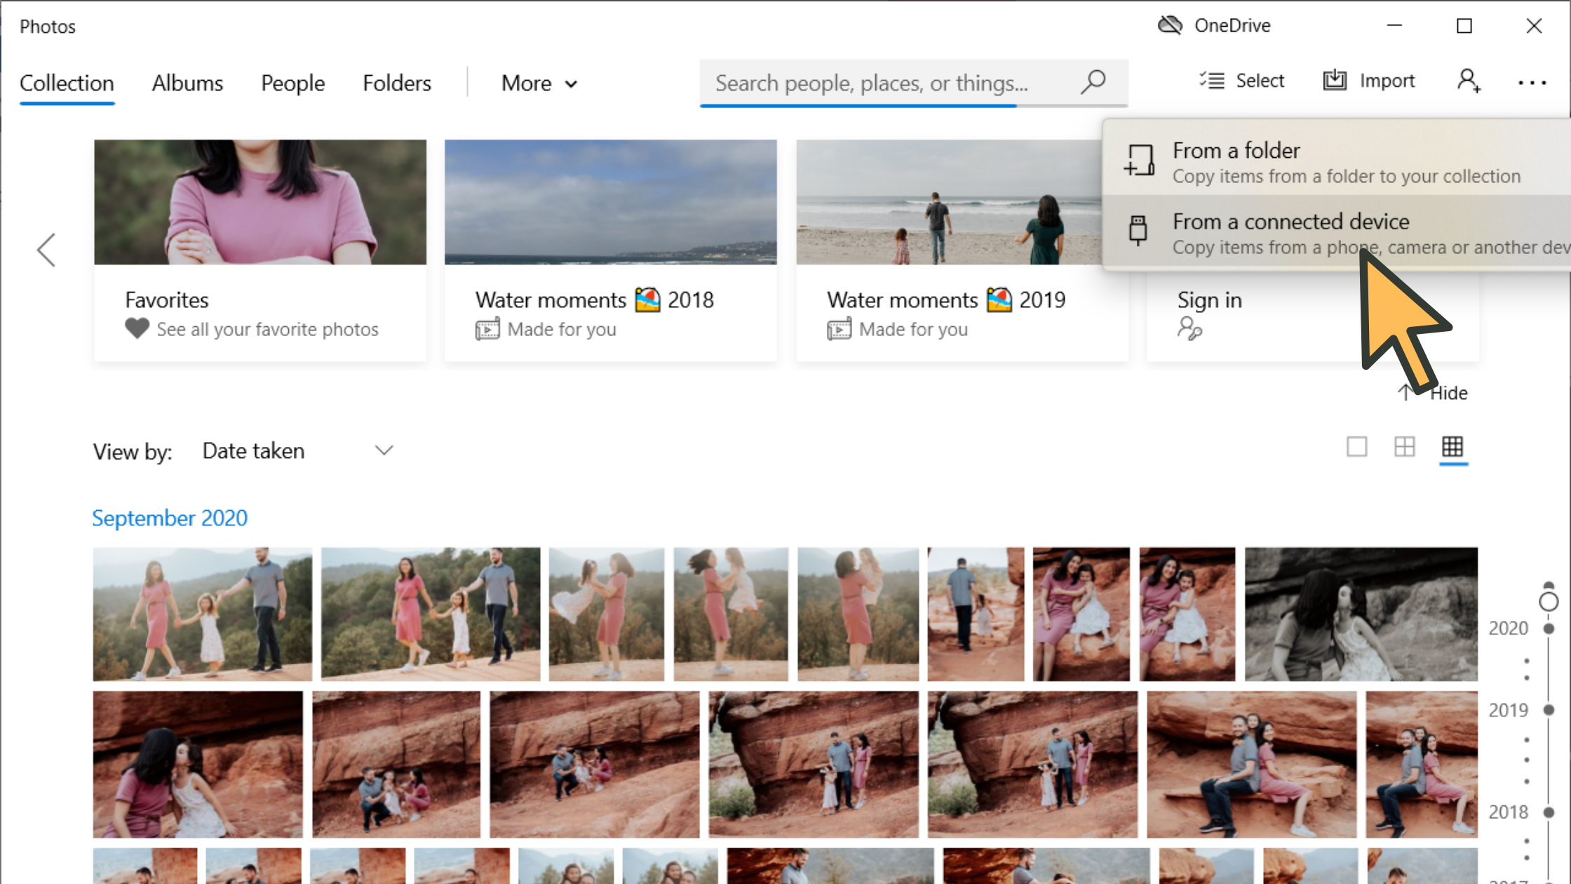The width and height of the screenshot is (1571, 884).
Task: Switch to the People tab
Action: coord(292,82)
